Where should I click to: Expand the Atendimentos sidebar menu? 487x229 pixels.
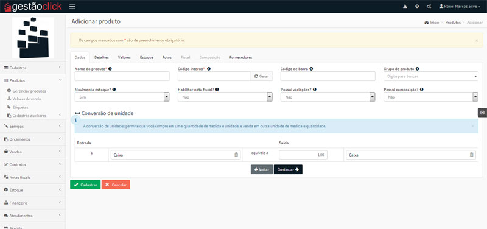[x=33, y=216]
